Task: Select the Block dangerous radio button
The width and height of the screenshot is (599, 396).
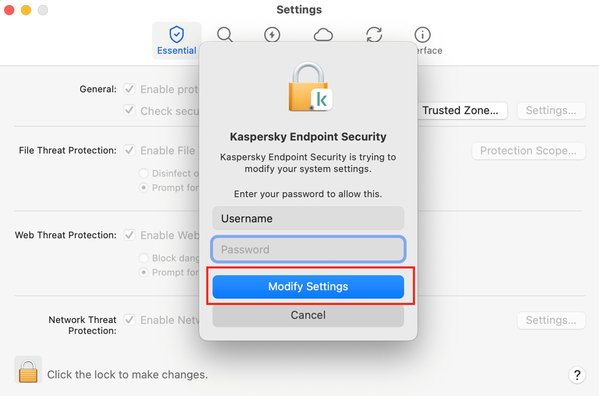Action: click(143, 258)
